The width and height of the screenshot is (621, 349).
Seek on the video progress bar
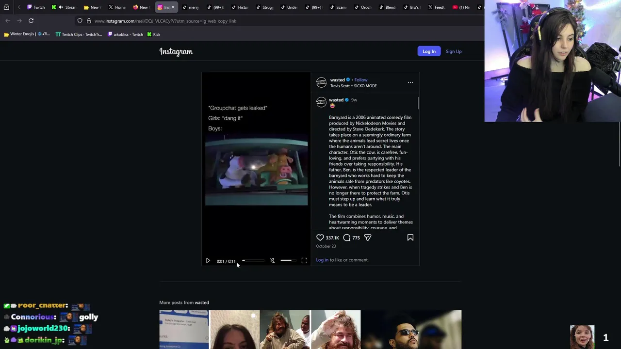[253, 261]
